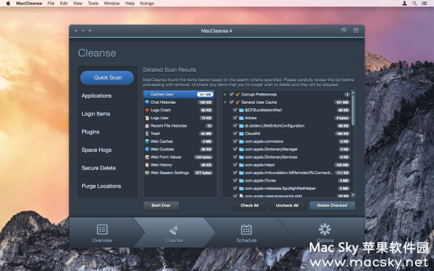Click the CloudKit folder icon
Screen dimensions: 434x271
coord(241,133)
